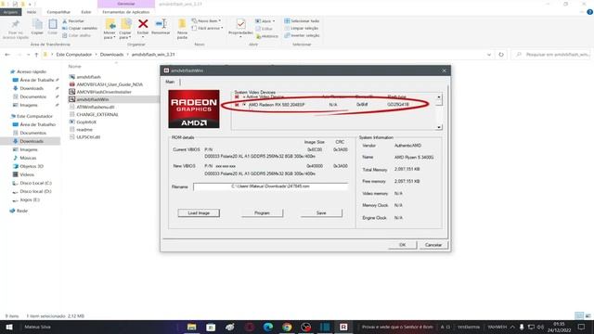Select the AMDVBFLASH_User_Guide_NDA file

pyautogui.click(x=110, y=84)
